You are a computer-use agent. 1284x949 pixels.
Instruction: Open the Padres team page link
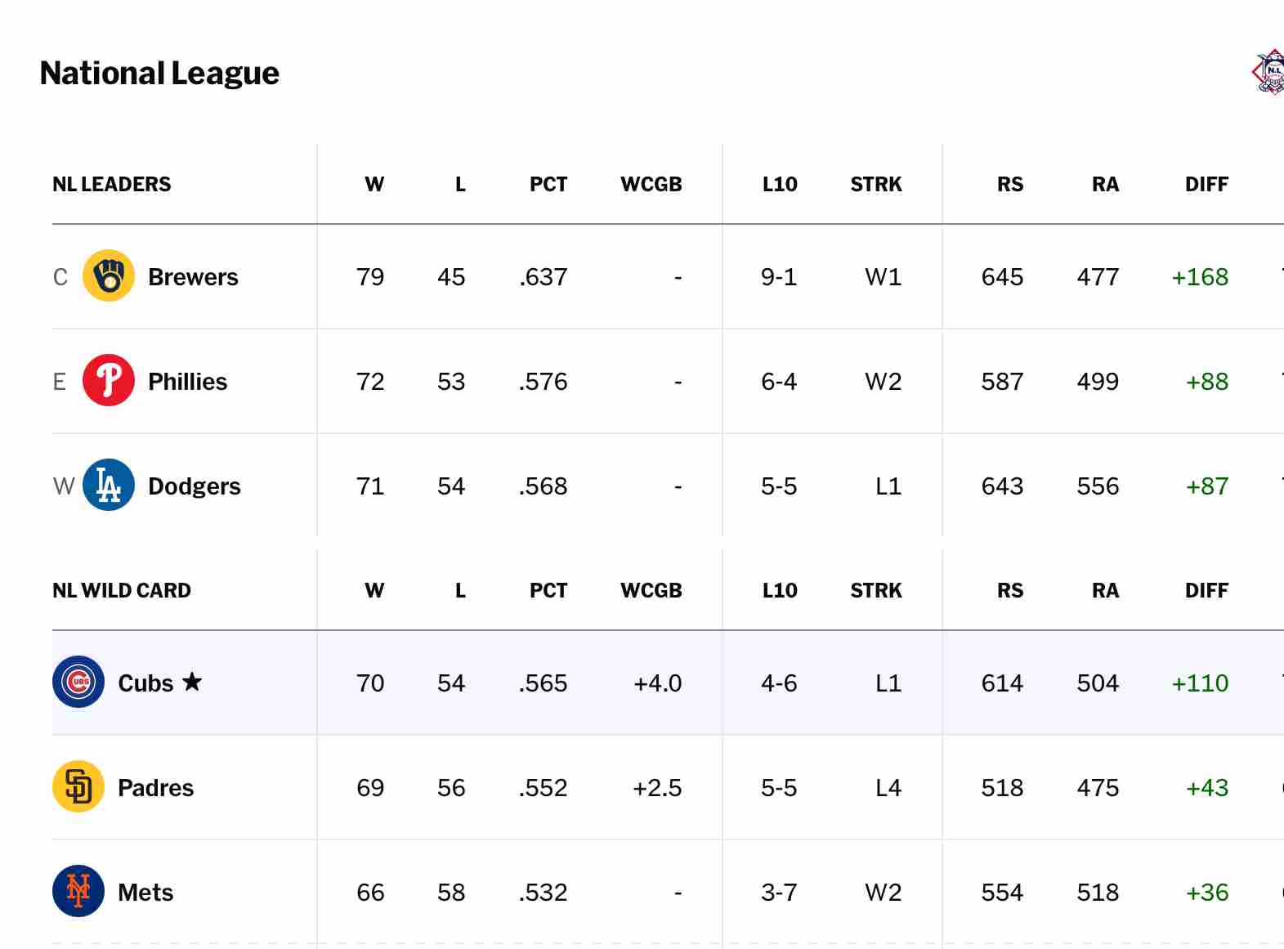click(x=155, y=788)
